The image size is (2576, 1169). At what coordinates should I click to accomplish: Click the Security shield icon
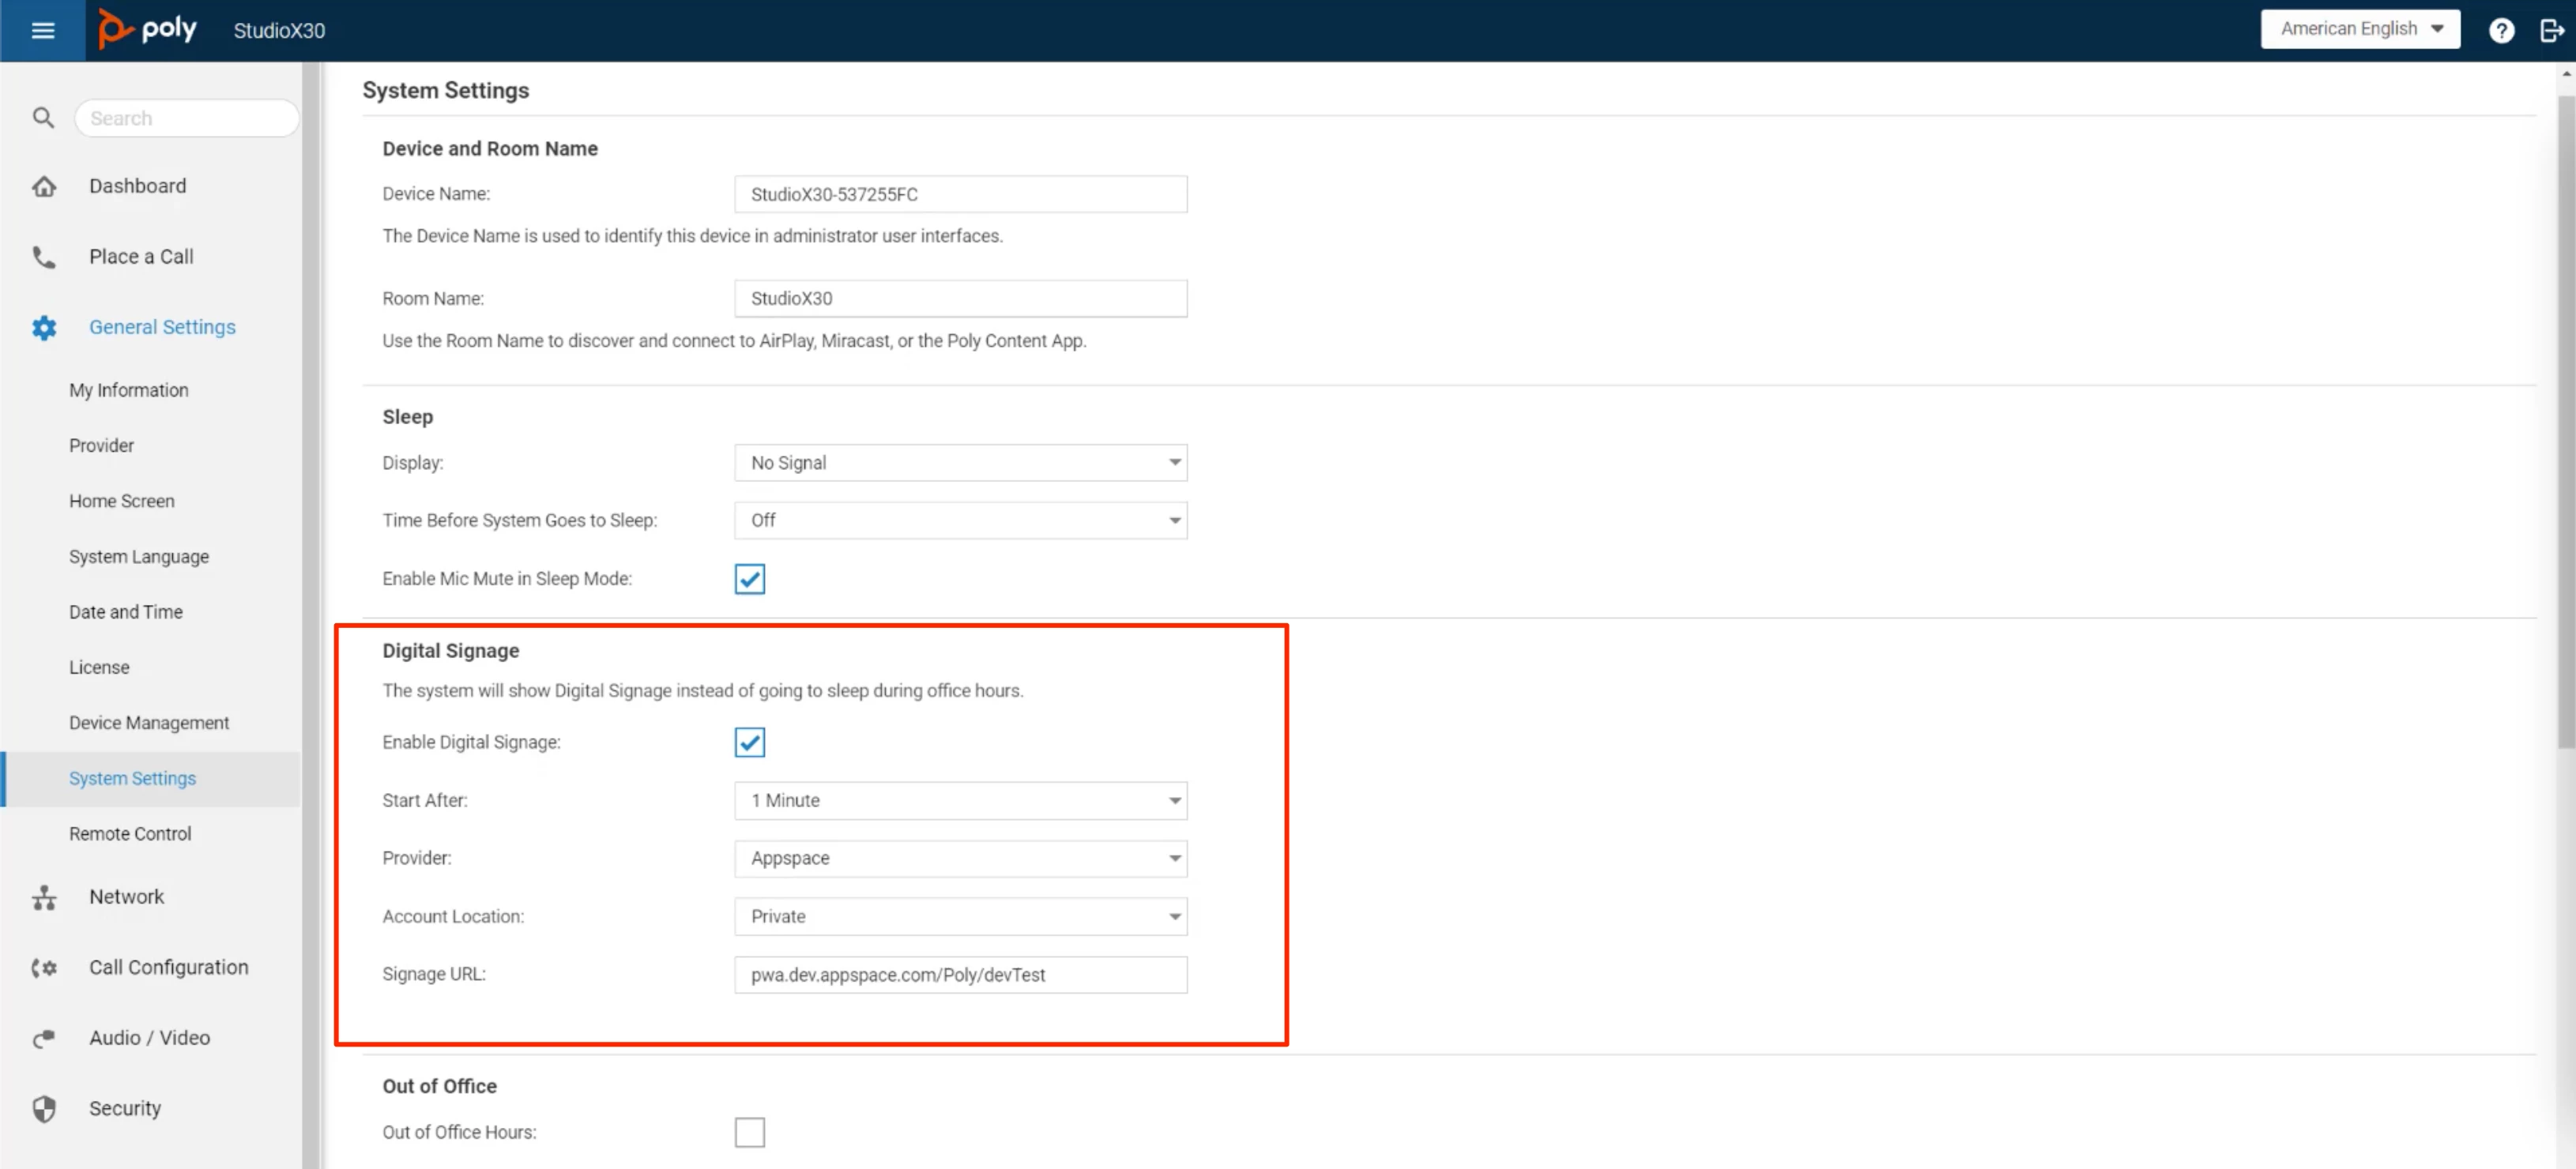point(44,1108)
